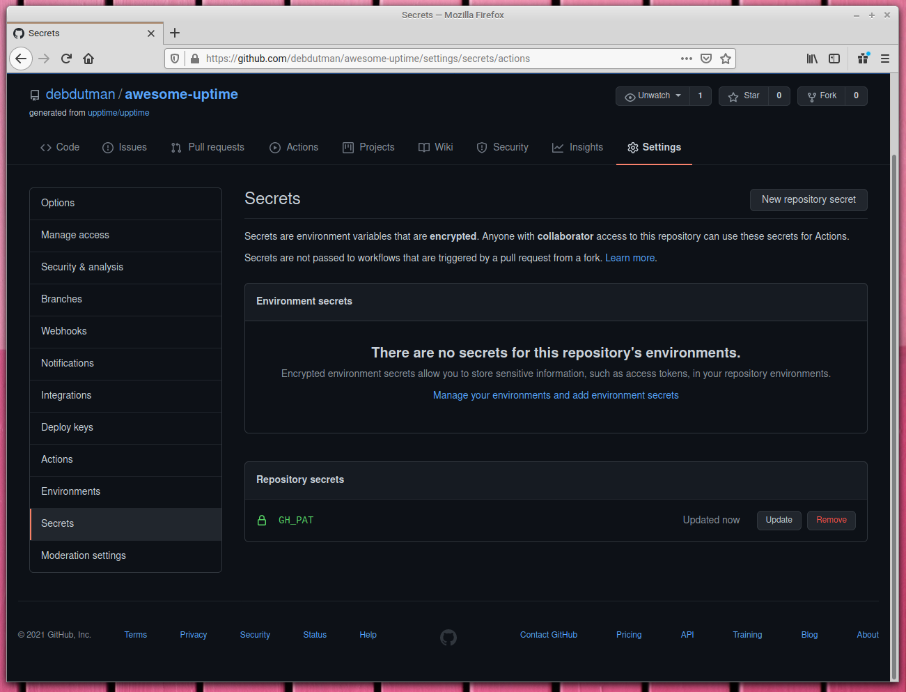
Task: Open the Actions workflows via its play icon
Action: tap(275, 147)
